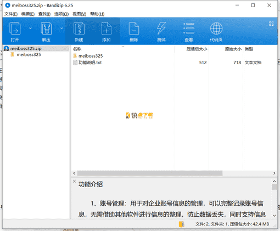Select meiboss325.zip in the tree panel
This screenshot has width=280, height=231.
point(26,48)
